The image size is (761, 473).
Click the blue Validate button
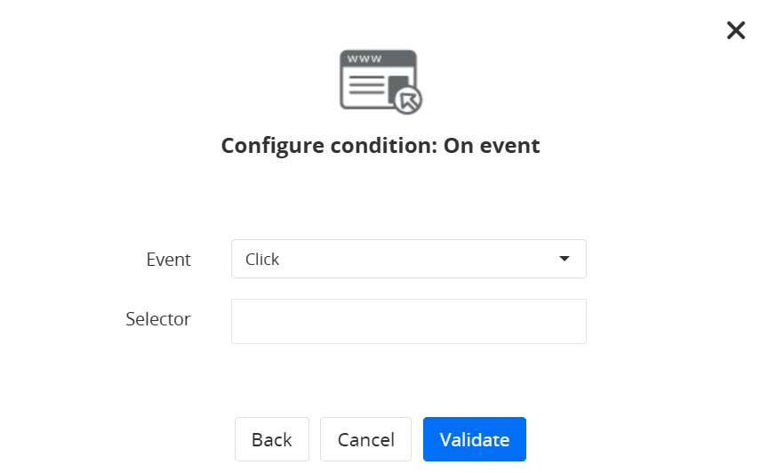pyautogui.click(x=475, y=439)
